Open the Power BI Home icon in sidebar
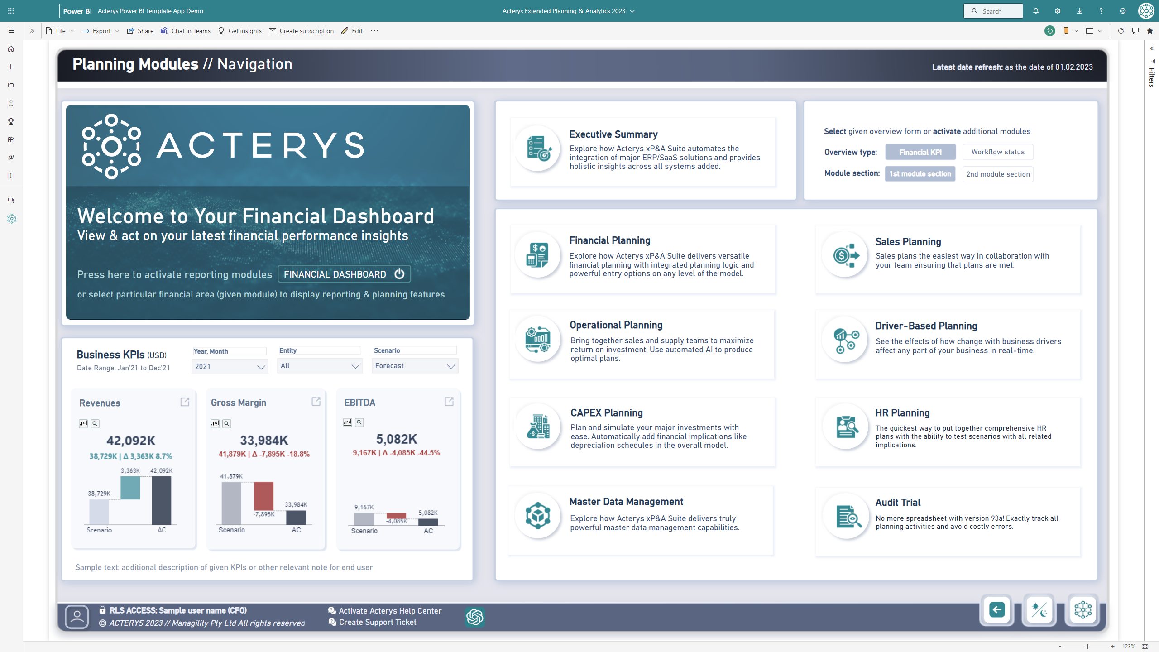 [x=11, y=49]
